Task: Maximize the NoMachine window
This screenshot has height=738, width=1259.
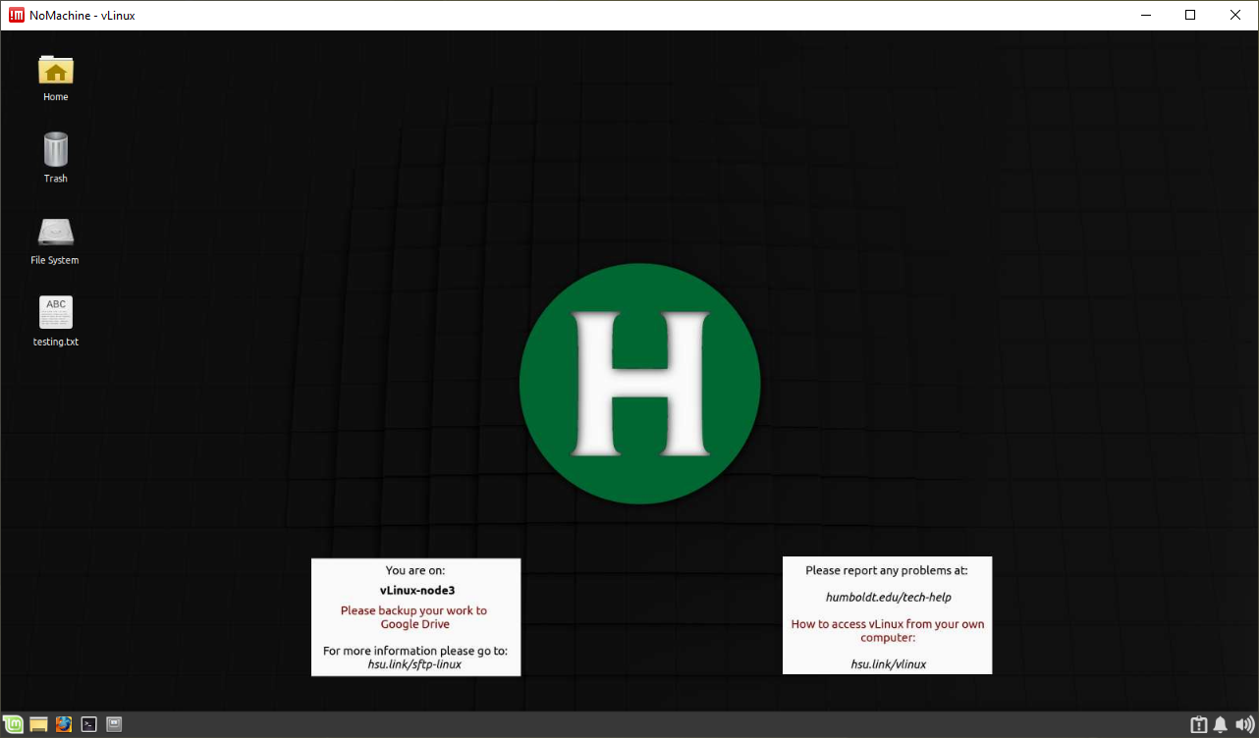Action: 1190,15
